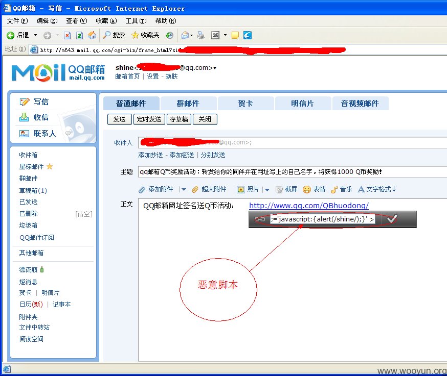Click the History icon in toolbar
The width and height of the screenshot is (447, 376).
(x=170, y=35)
